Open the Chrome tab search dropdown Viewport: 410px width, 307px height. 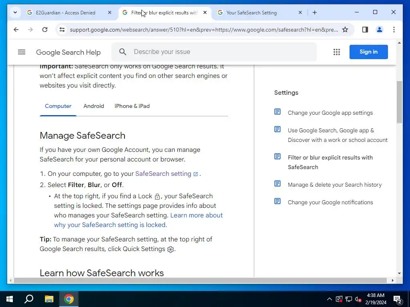click(15, 12)
